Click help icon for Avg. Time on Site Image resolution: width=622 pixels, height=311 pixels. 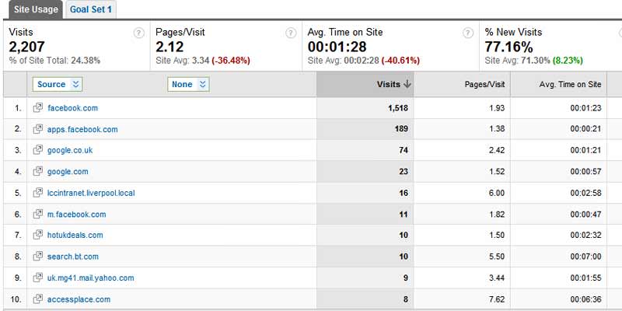[x=468, y=33]
